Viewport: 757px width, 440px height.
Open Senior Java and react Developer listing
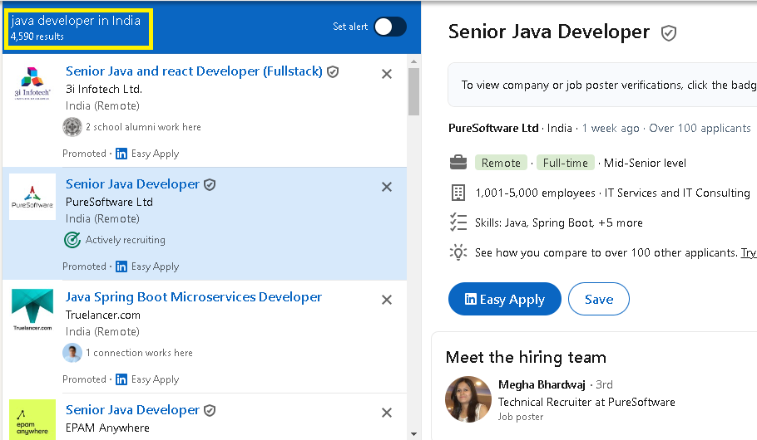point(194,71)
